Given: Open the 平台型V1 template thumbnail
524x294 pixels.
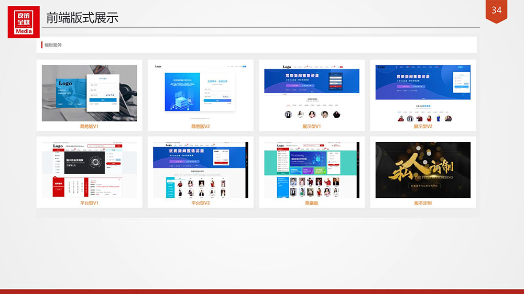Looking at the screenshot, I should click(x=89, y=169).
